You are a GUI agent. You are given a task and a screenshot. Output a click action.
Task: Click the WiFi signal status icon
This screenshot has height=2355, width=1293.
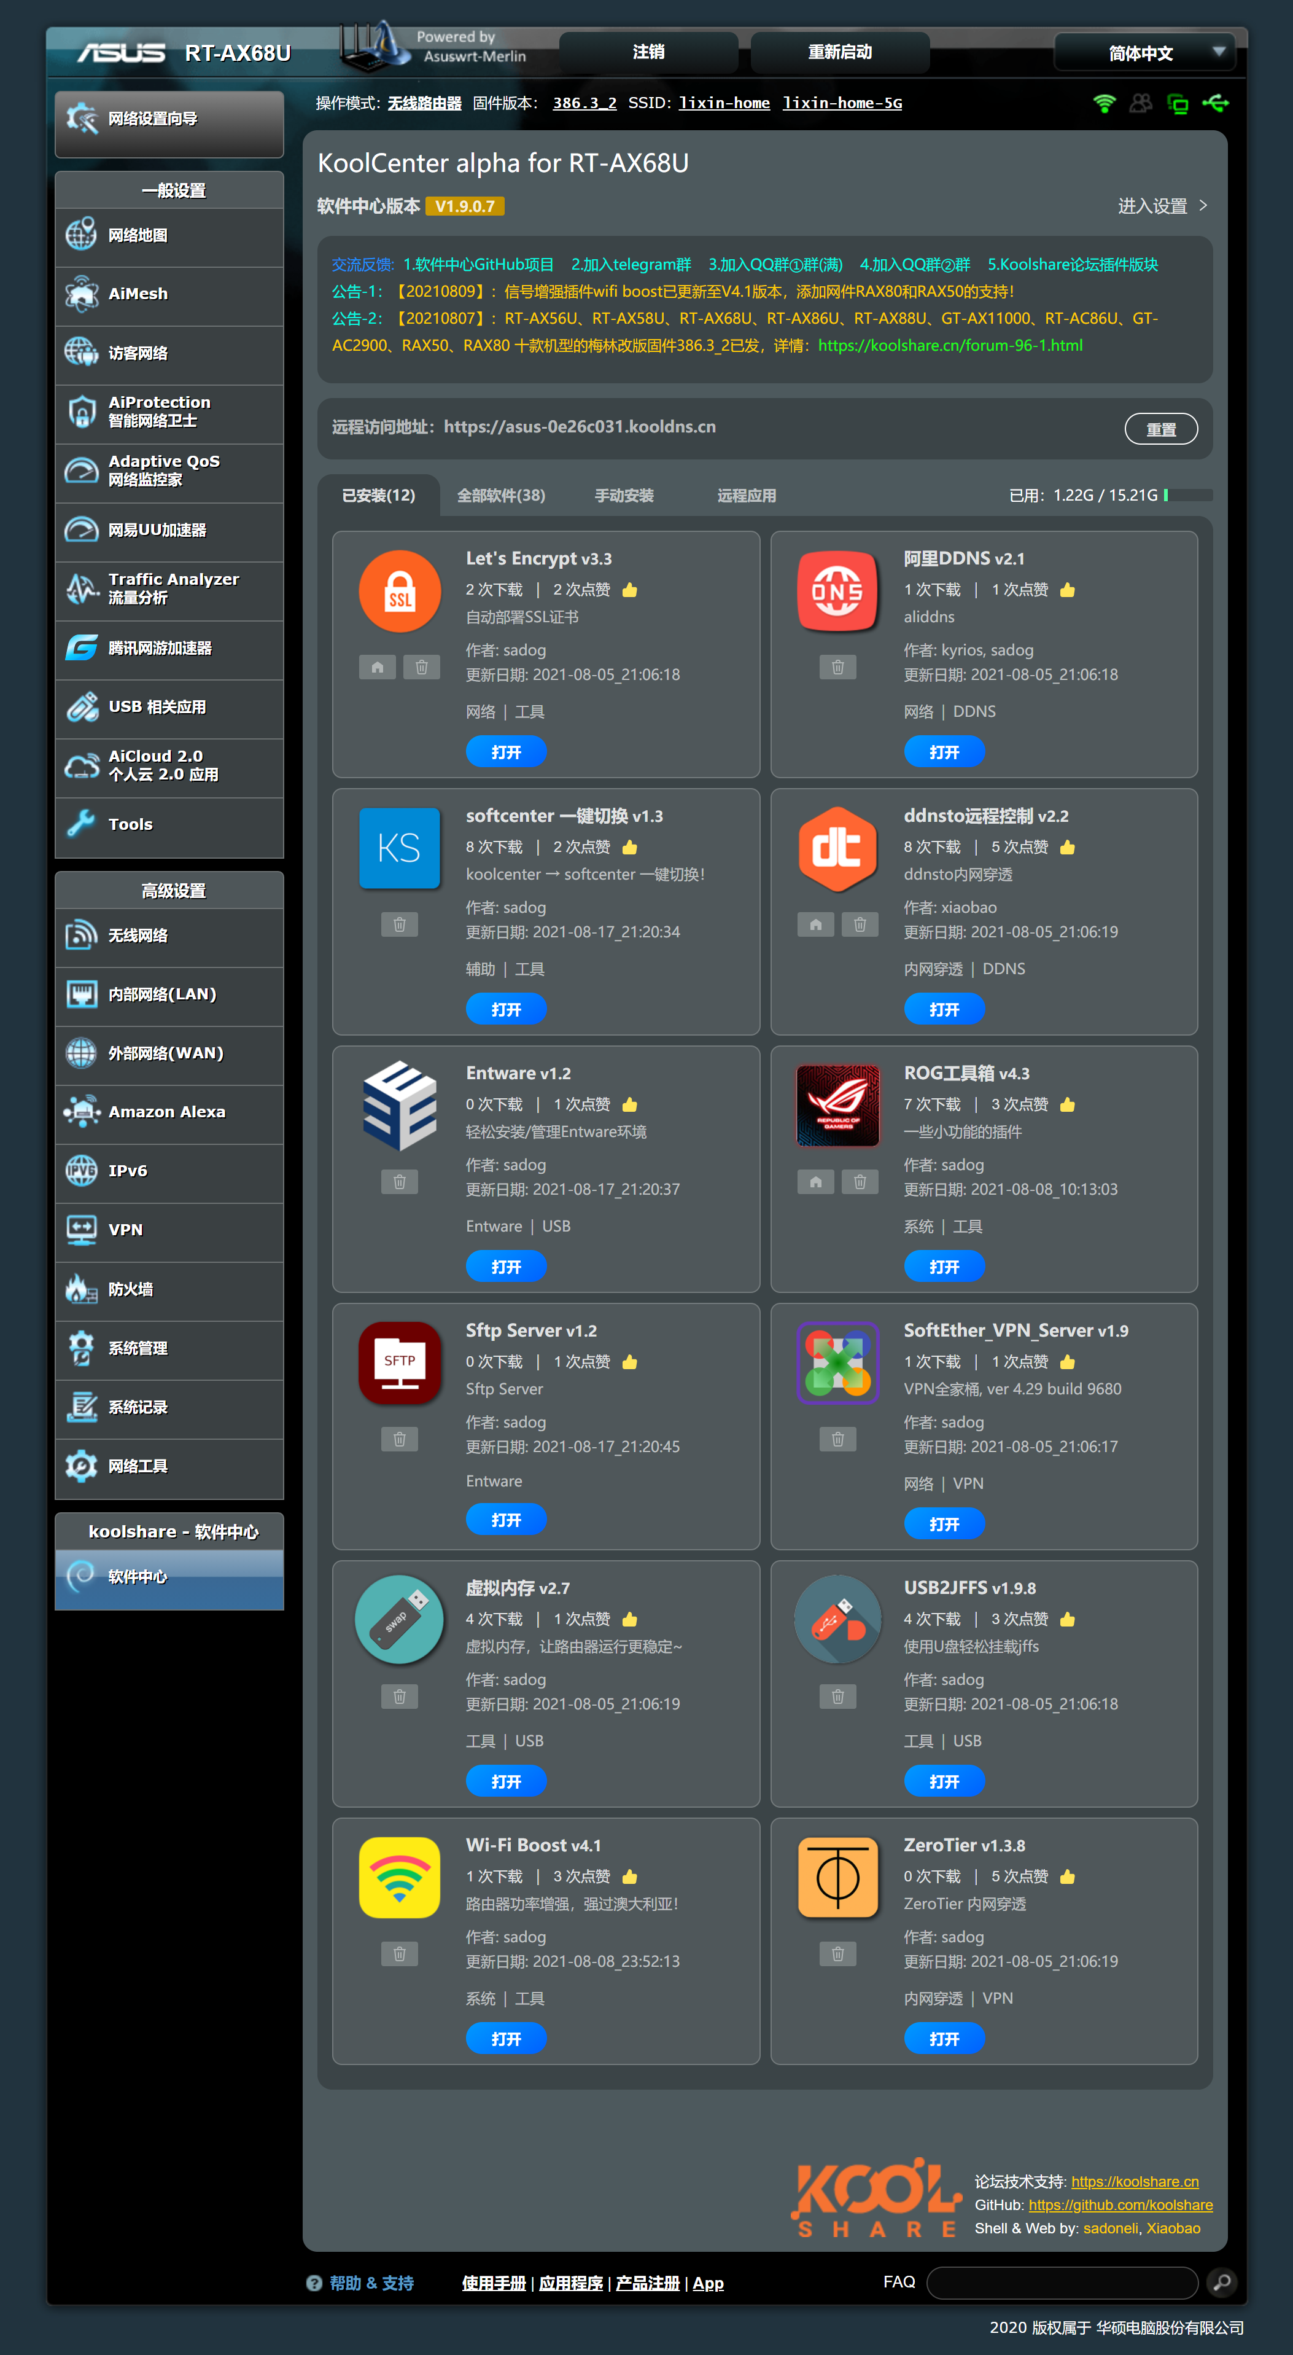1104,103
